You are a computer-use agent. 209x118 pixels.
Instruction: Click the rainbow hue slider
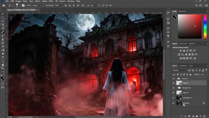(x=205, y=26)
